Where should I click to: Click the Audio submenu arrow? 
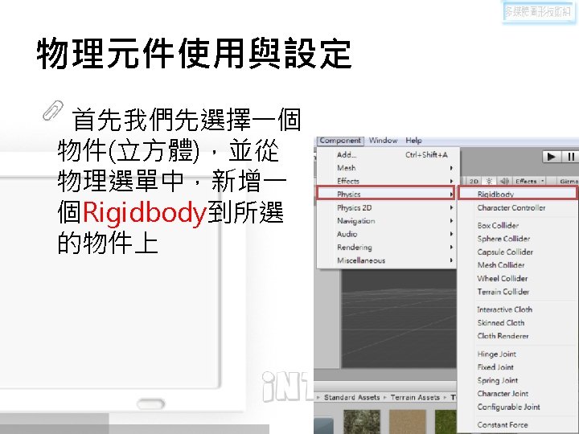pos(451,234)
